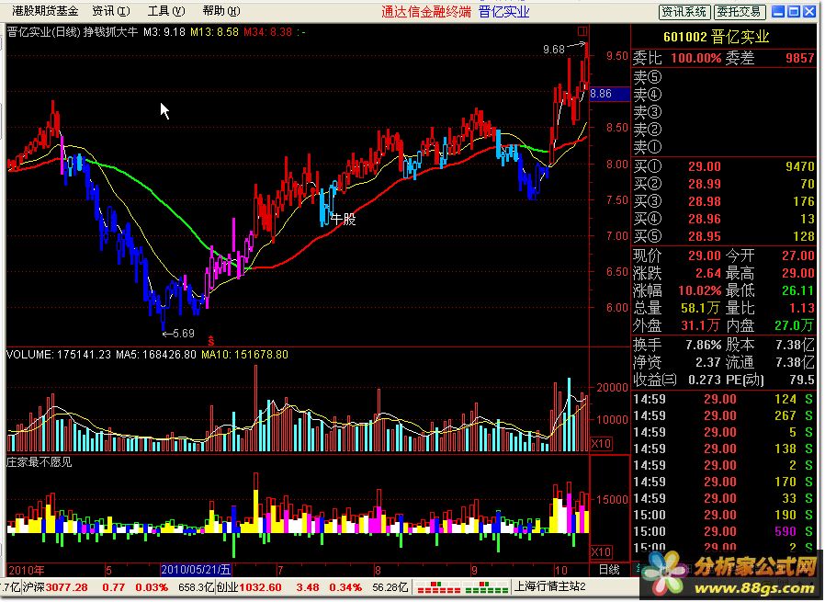Click the 收益(三) 0.273 value

(705, 380)
